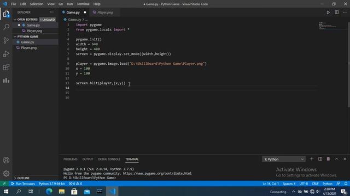
Task: Maximize the terminal panel size
Action: pyautogui.click(x=337, y=159)
